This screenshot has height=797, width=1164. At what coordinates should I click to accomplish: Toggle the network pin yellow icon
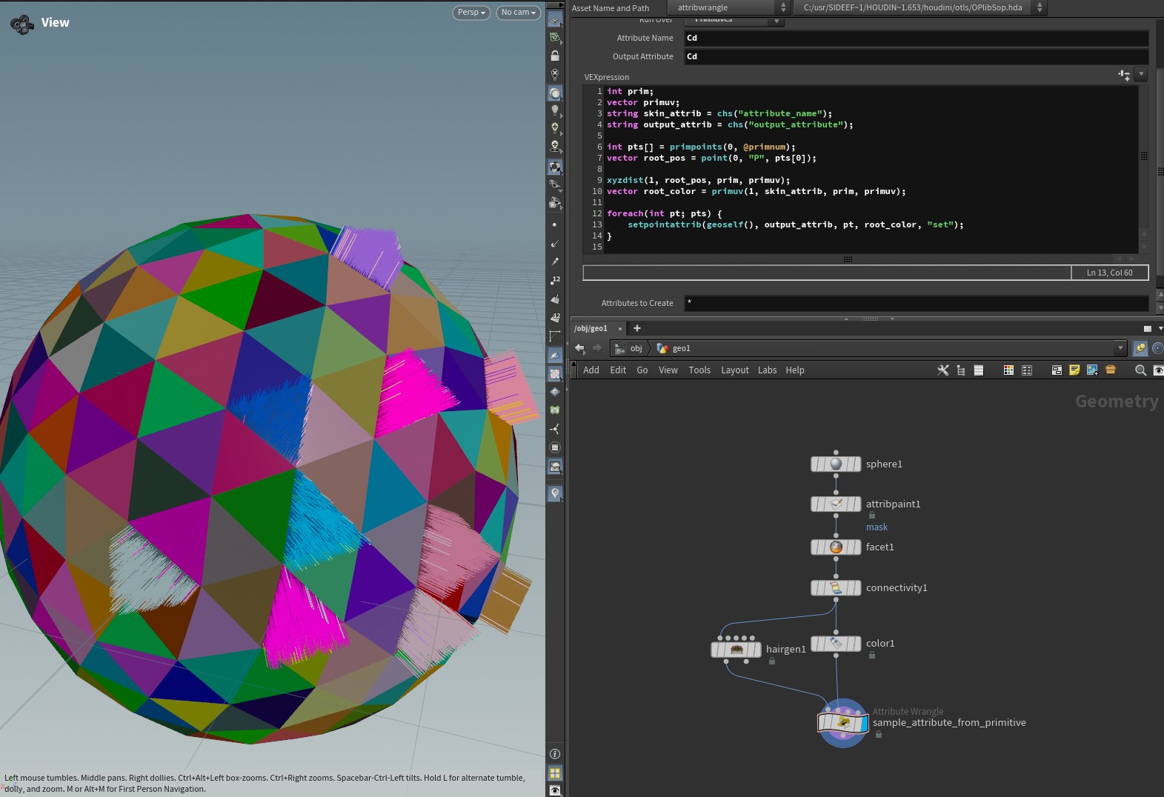(x=1140, y=347)
